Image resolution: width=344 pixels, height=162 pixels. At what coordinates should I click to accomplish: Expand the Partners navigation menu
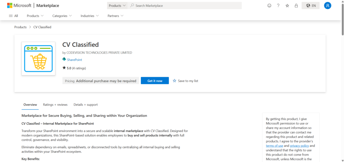tap(116, 16)
